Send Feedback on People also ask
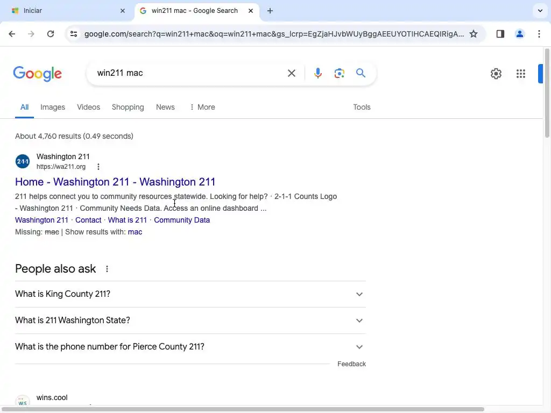Screen dimensions: 551x413 (351, 364)
